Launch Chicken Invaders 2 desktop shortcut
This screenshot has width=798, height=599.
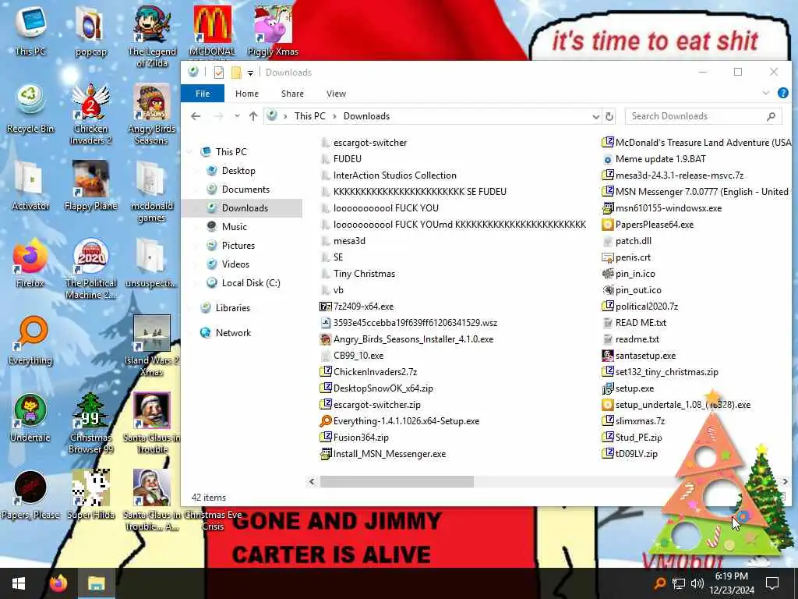click(90, 113)
